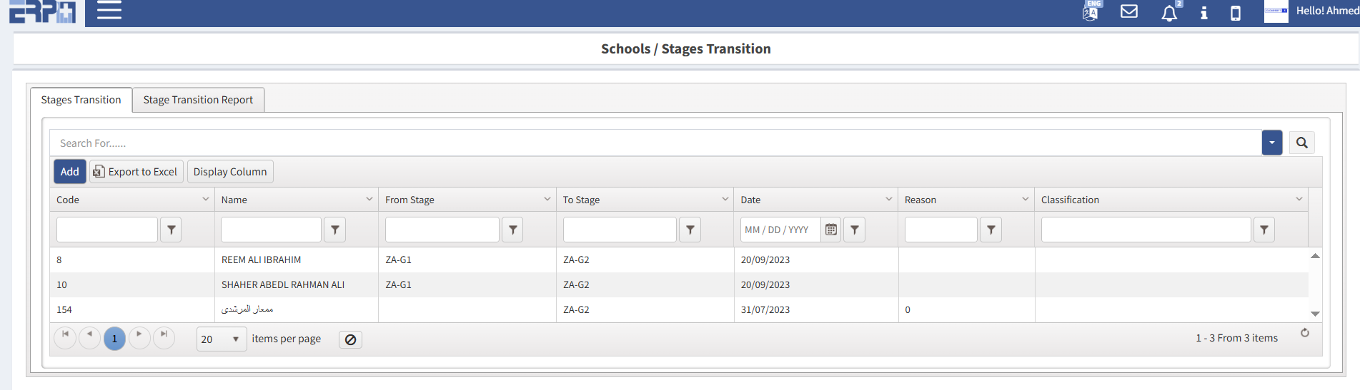Select the Stages Transition tab
1360x390 pixels.
tap(81, 100)
